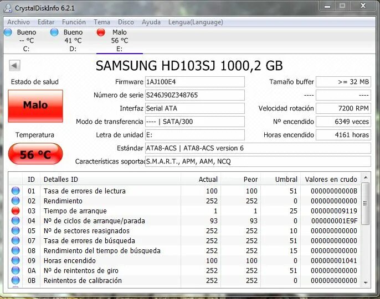
Task: Click the Actual column header
Action: 201,180
